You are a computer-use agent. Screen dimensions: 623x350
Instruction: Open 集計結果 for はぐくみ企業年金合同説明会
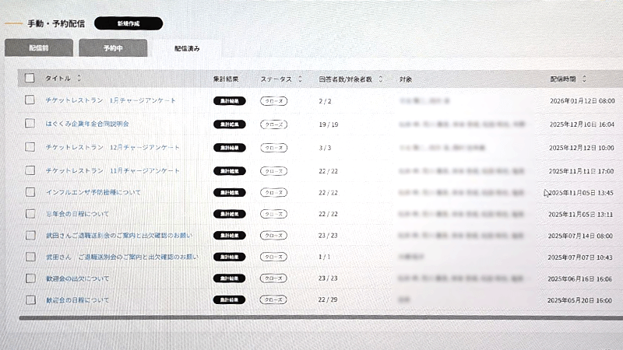pos(229,124)
